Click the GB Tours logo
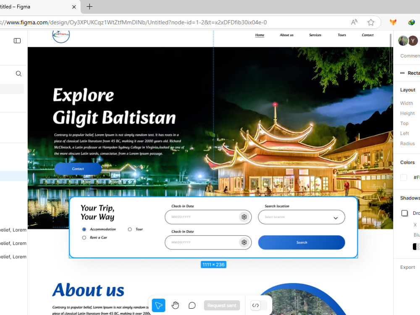 tap(61, 36)
